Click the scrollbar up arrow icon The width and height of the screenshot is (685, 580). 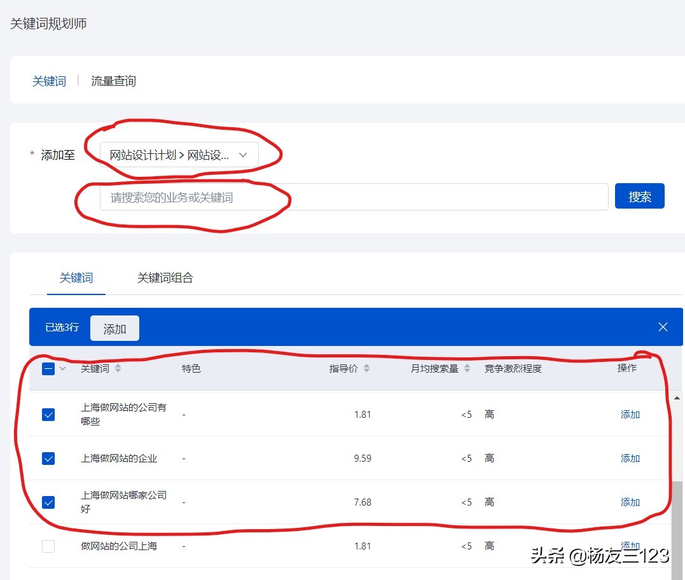[x=677, y=397]
